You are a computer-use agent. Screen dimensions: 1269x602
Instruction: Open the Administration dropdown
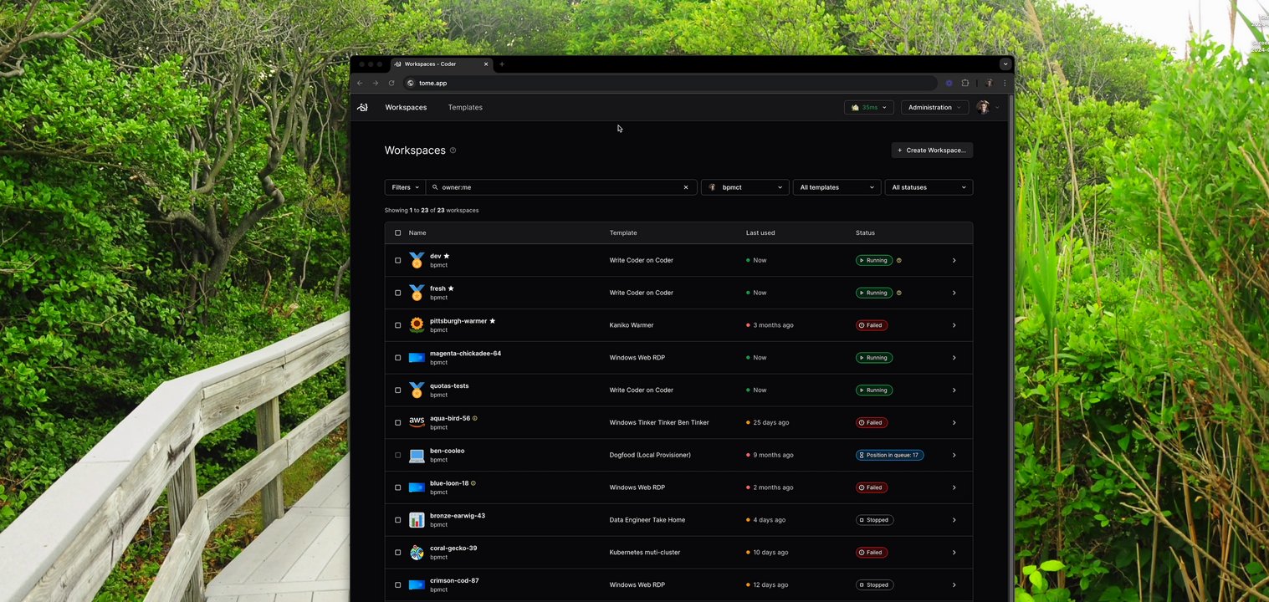coord(934,107)
